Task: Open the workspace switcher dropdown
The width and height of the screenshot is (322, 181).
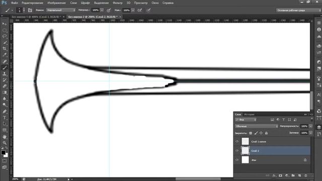Action: point(298,10)
